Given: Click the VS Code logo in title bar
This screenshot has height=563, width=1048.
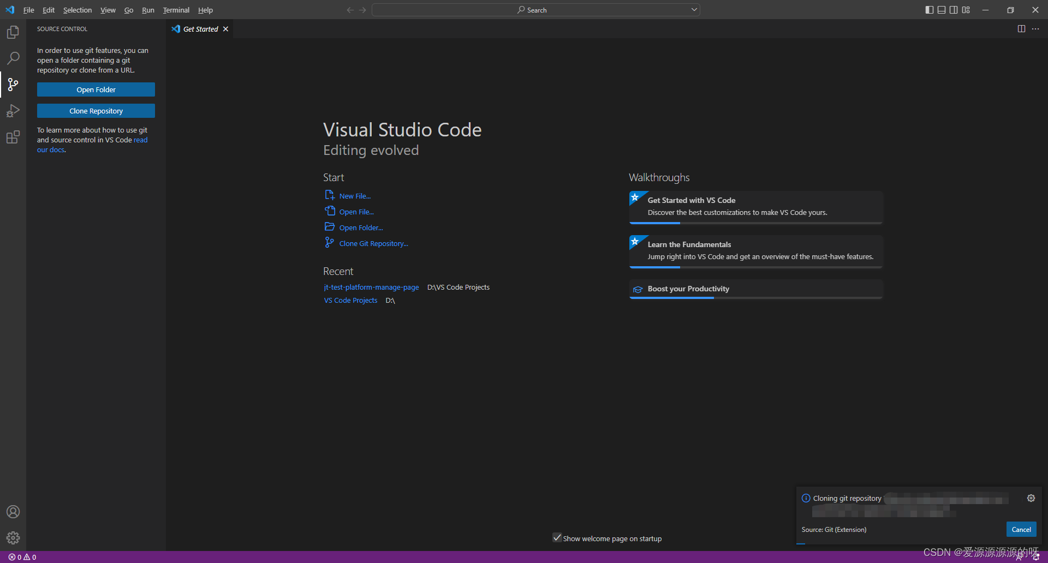Looking at the screenshot, I should (10, 10).
